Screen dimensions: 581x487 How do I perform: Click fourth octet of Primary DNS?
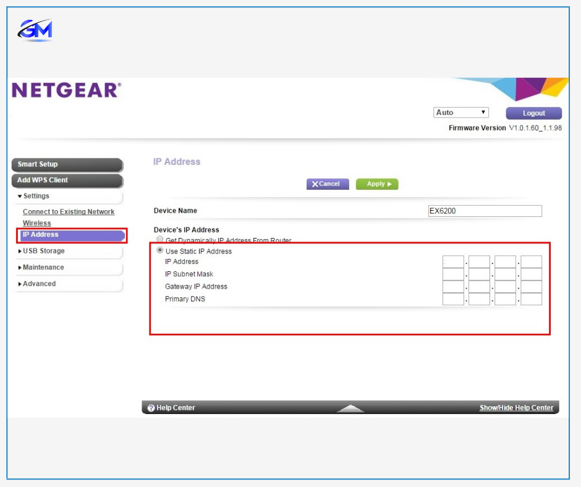tap(531, 299)
